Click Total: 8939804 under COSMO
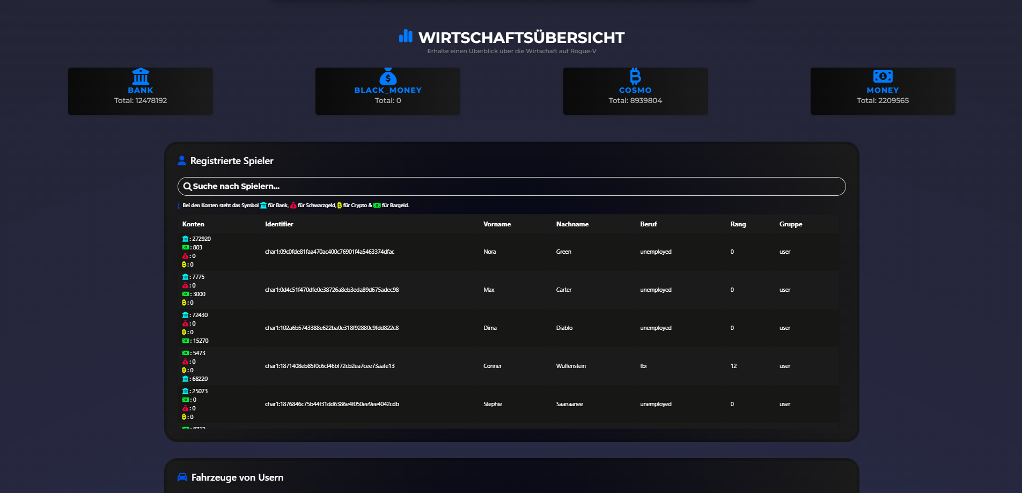 (x=635, y=100)
